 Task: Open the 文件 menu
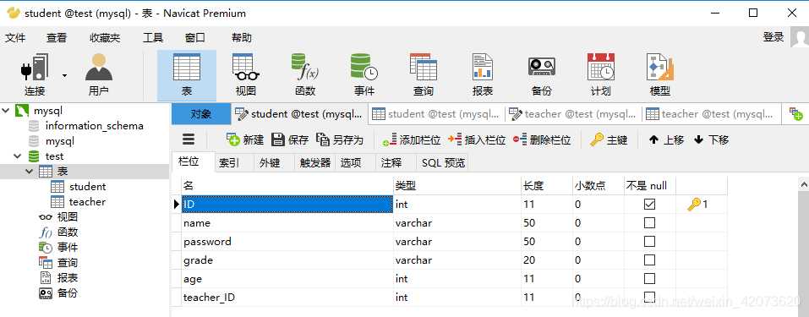click(15, 38)
